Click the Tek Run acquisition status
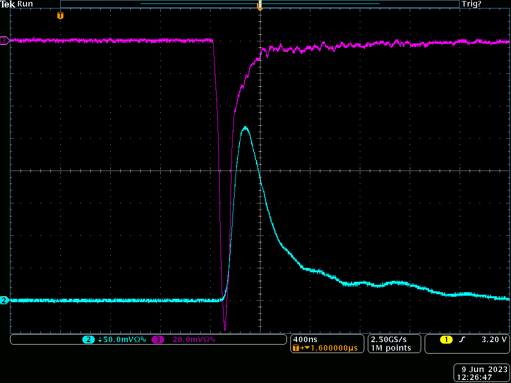Viewport: 511px width, 383px height. [x=16, y=4]
